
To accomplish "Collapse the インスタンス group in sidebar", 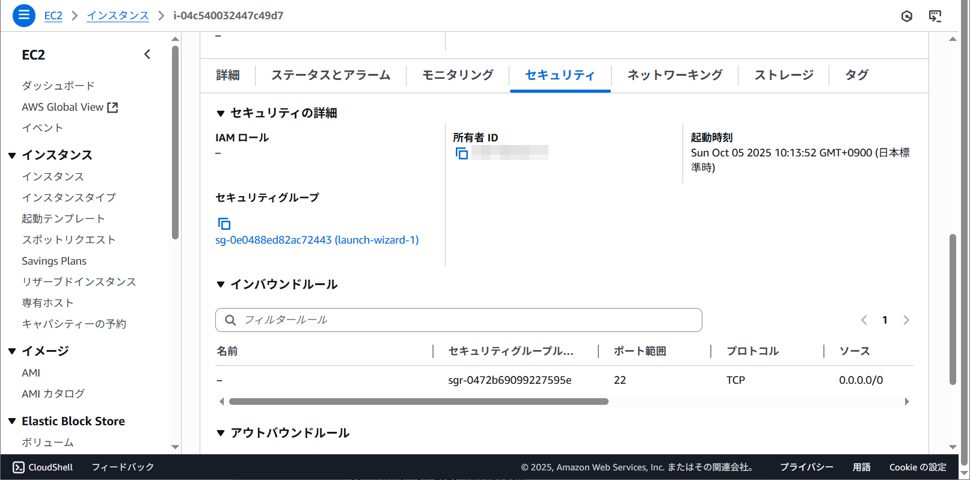I will pos(12,155).
